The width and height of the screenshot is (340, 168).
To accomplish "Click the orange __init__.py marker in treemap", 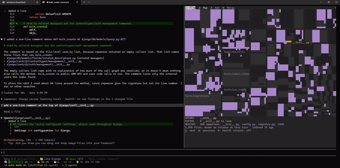I will pyautogui.click(x=289, y=42).
